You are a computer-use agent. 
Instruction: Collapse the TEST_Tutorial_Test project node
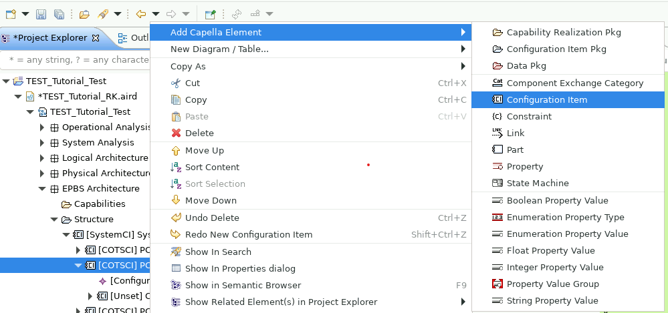point(6,81)
